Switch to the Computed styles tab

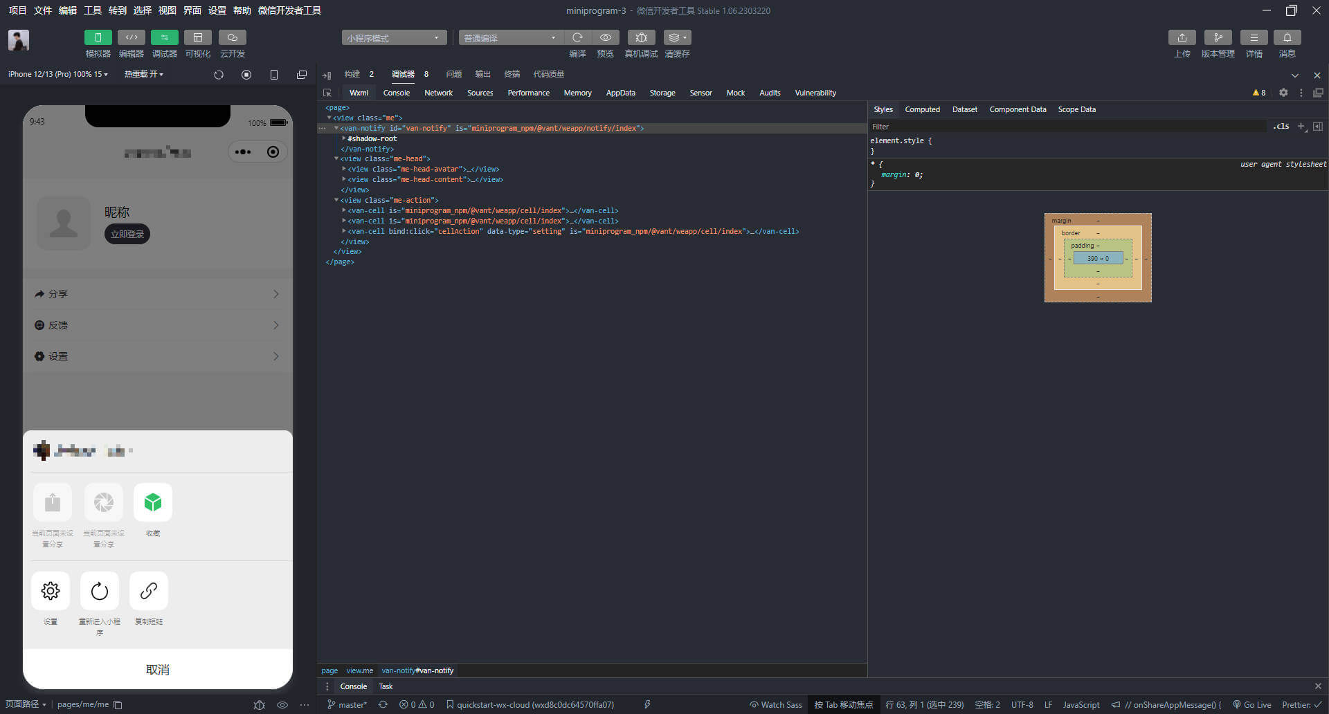pos(922,109)
